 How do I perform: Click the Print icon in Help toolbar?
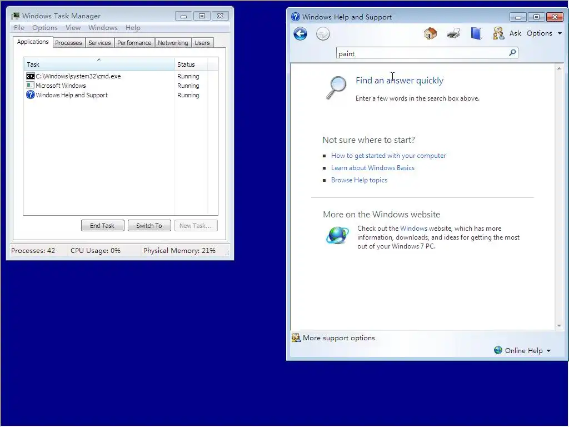click(x=453, y=33)
